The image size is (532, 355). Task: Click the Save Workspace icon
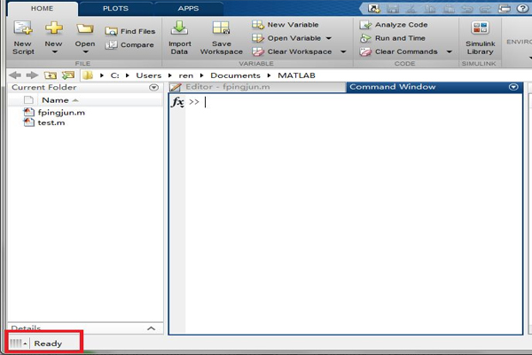pyautogui.click(x=221, y=28)
